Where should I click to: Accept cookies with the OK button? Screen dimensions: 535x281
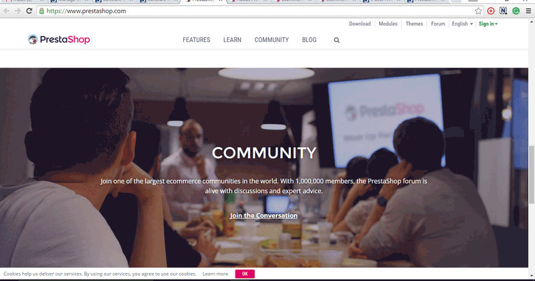pyautogui.click(x=245, y=274)
